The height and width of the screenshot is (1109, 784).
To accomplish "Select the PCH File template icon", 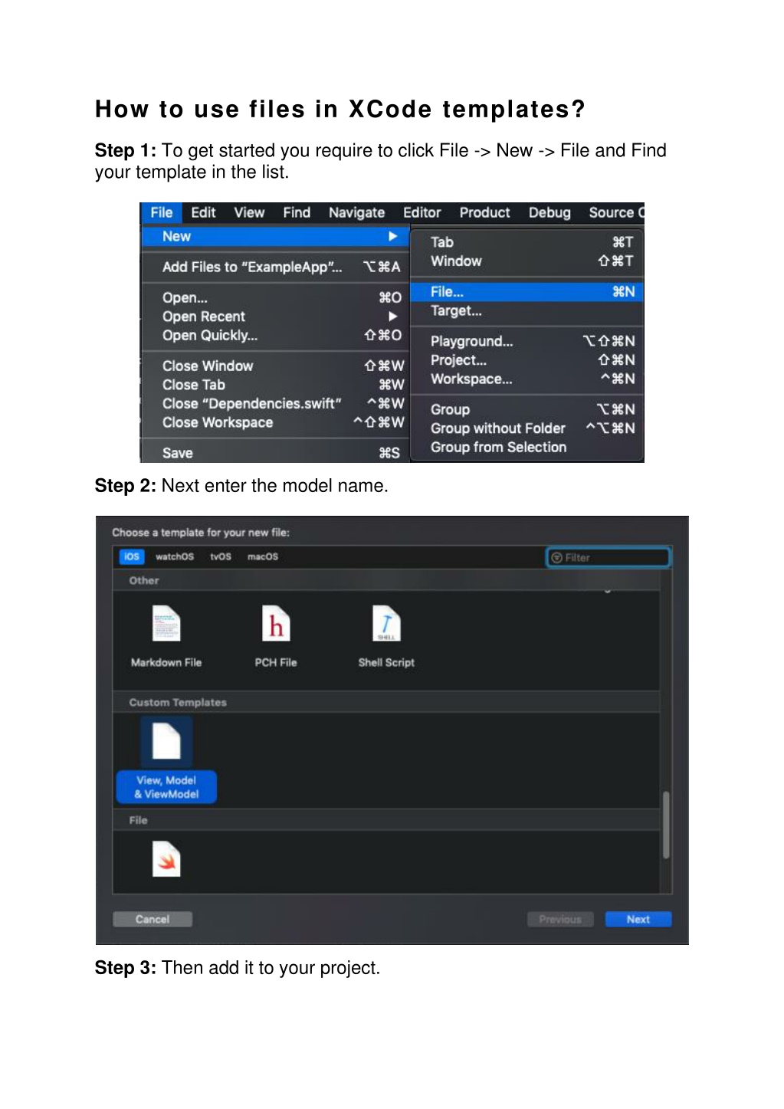I will coord(276,624).
